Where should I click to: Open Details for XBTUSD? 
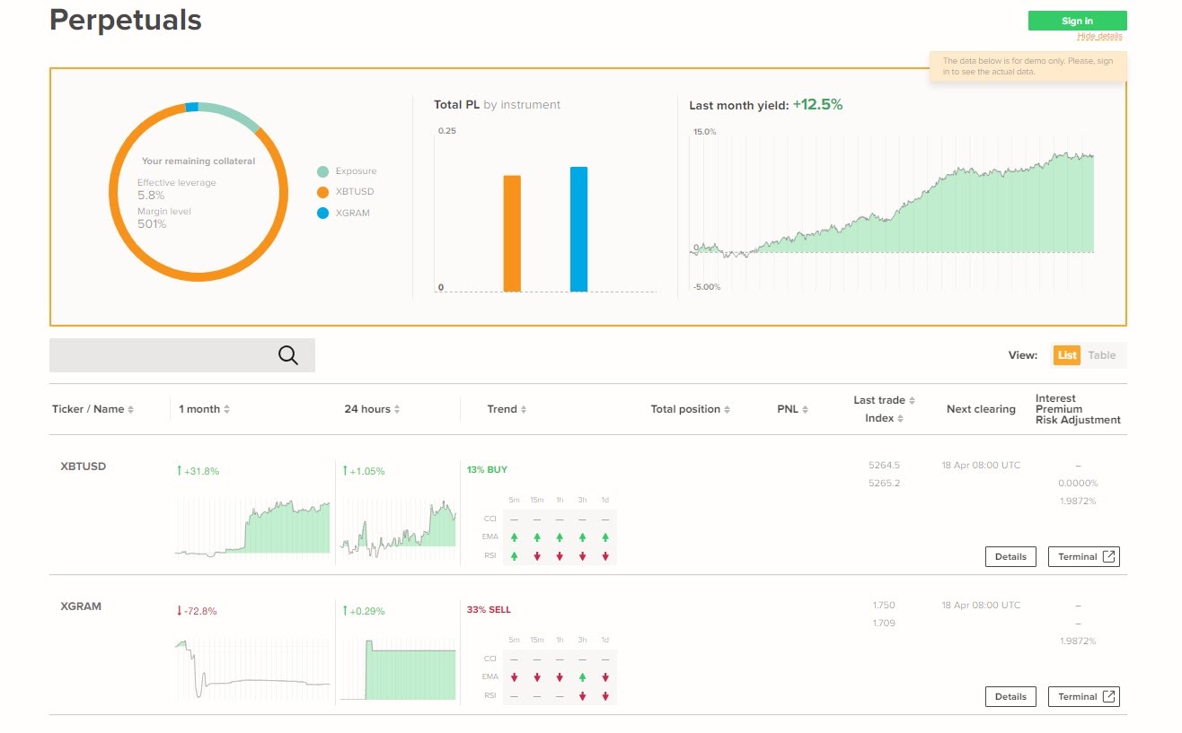click(1010, 556)
